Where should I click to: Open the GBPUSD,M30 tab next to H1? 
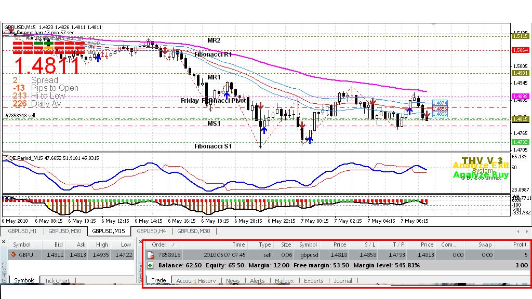(65, 231)
